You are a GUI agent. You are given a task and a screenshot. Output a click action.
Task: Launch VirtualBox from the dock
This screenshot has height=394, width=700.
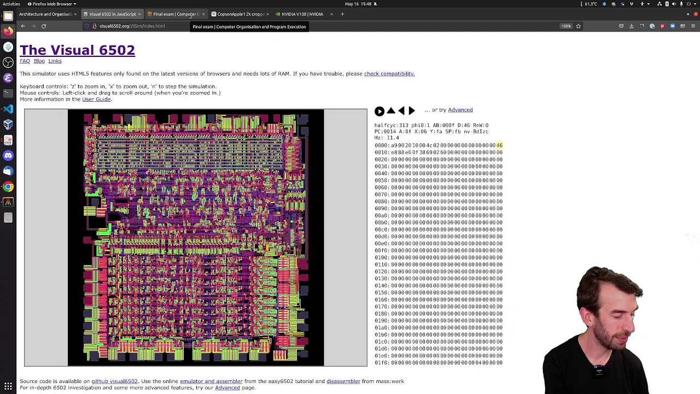tap(8, 124)
